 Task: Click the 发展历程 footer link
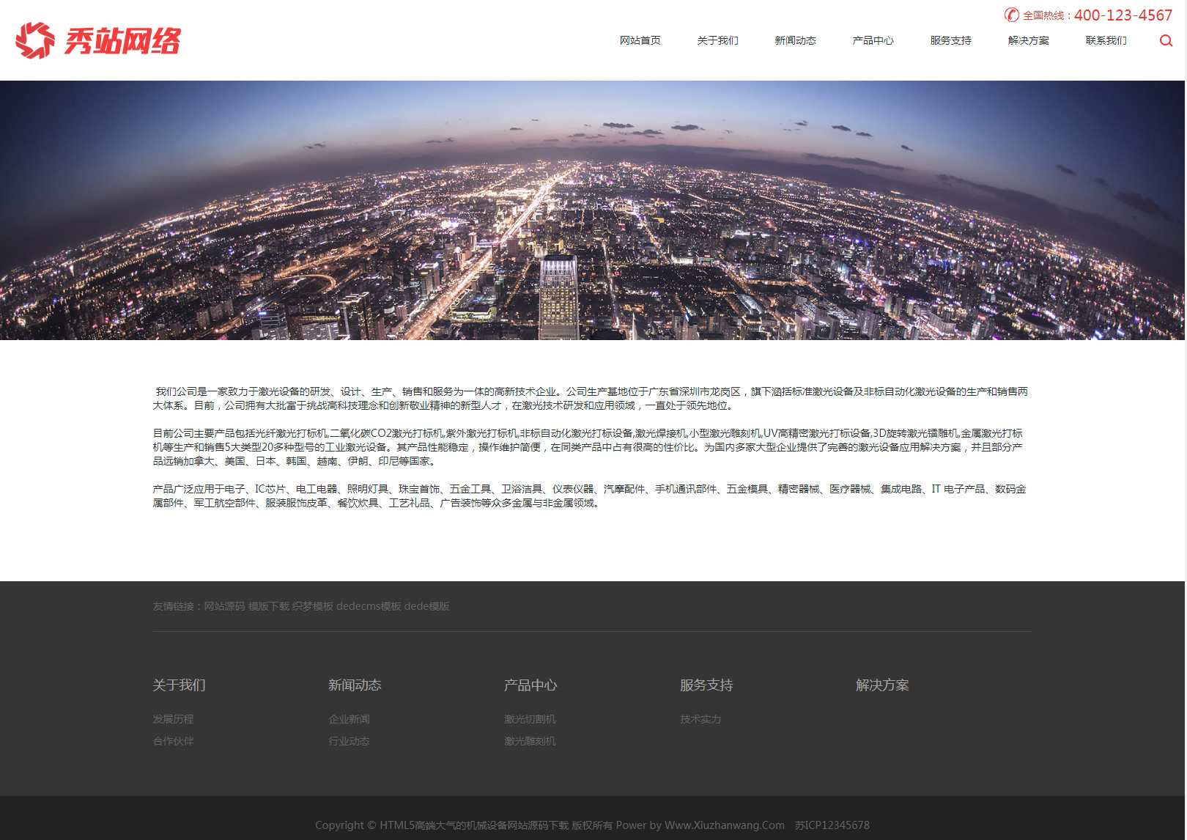point(173,719)
